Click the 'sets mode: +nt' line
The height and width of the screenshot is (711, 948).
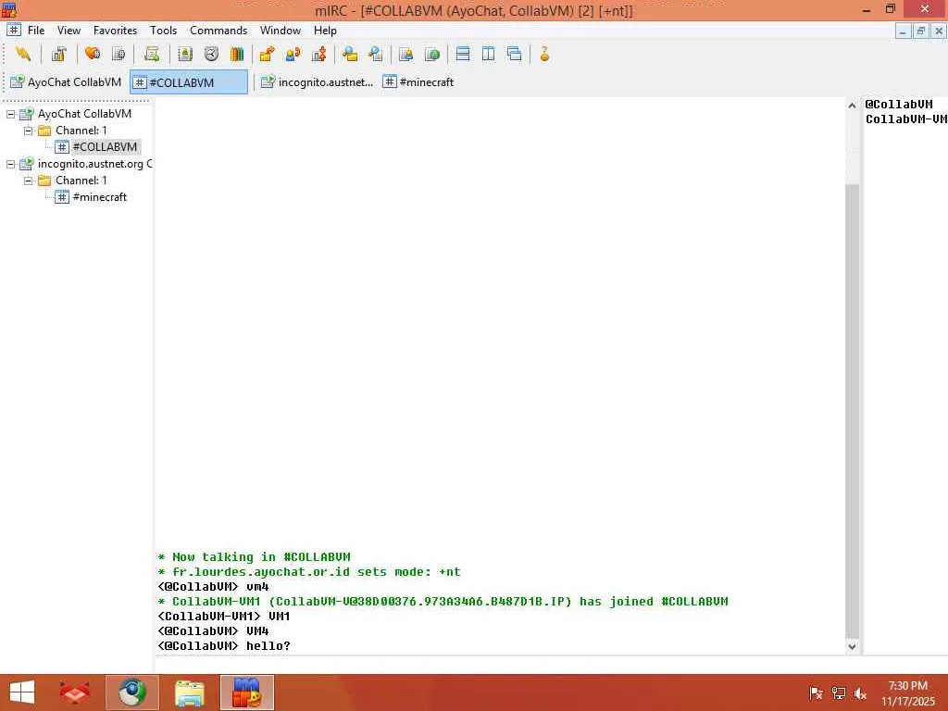(309, 572)
